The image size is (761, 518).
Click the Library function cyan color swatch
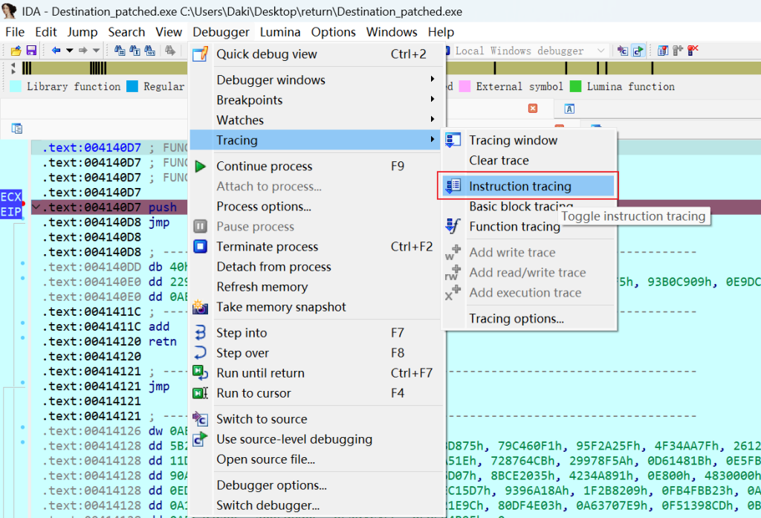pos(16,86)
